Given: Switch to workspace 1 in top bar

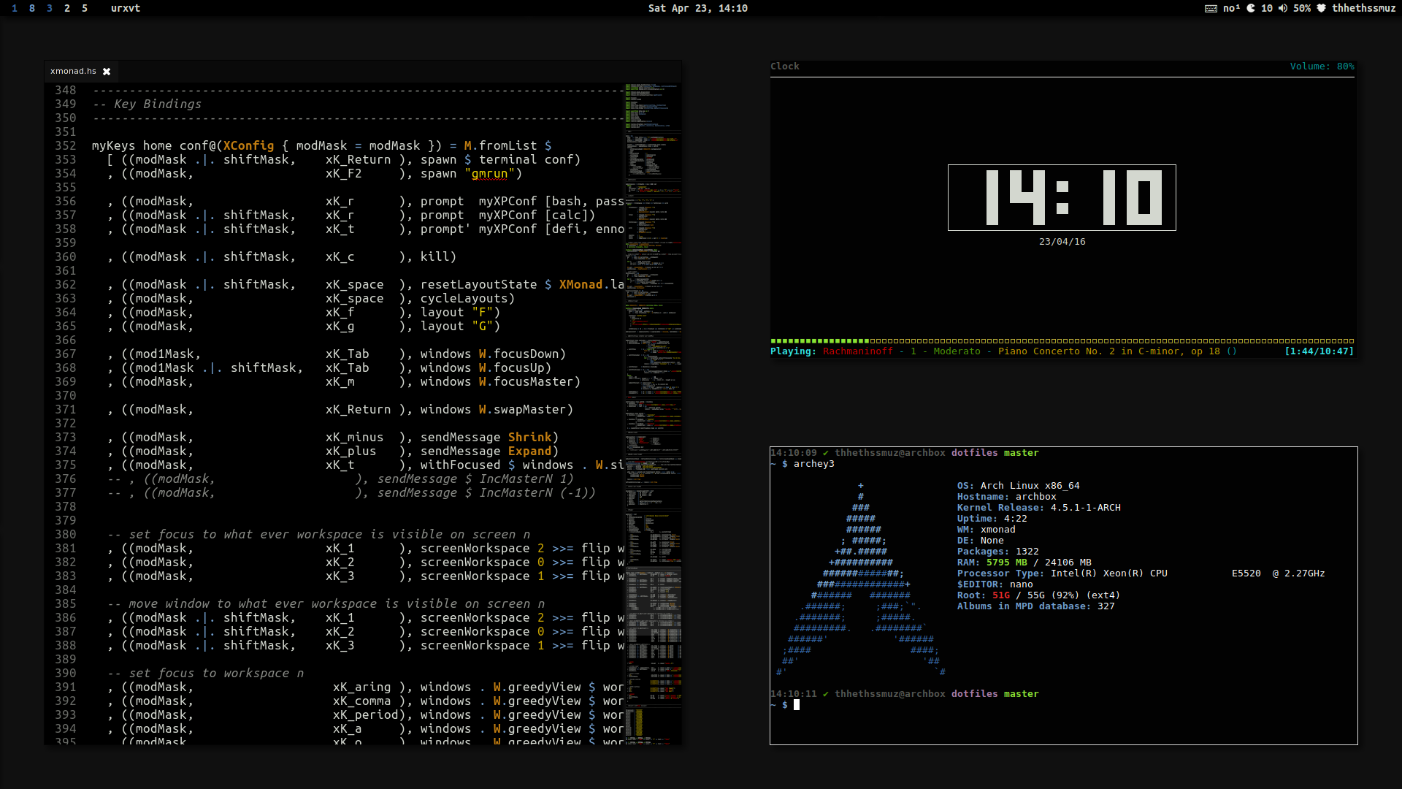Looking at the screenshot, I should (x=15, y=8).
